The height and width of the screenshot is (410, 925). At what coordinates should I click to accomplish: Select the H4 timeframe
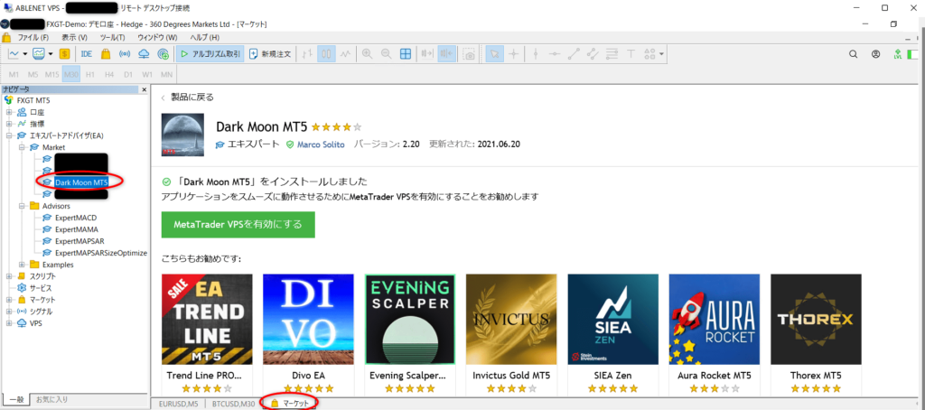pos(109,75)
